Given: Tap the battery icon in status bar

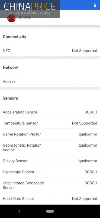Looking at the screenshot, I should click(95, 5).
